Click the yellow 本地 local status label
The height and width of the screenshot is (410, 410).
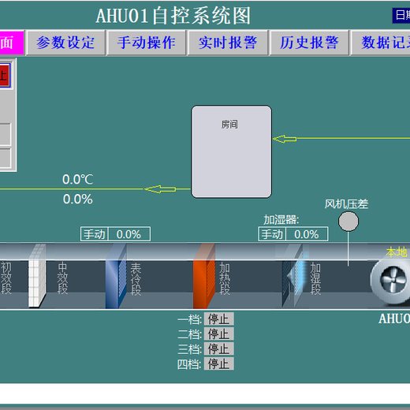(397, 252)
